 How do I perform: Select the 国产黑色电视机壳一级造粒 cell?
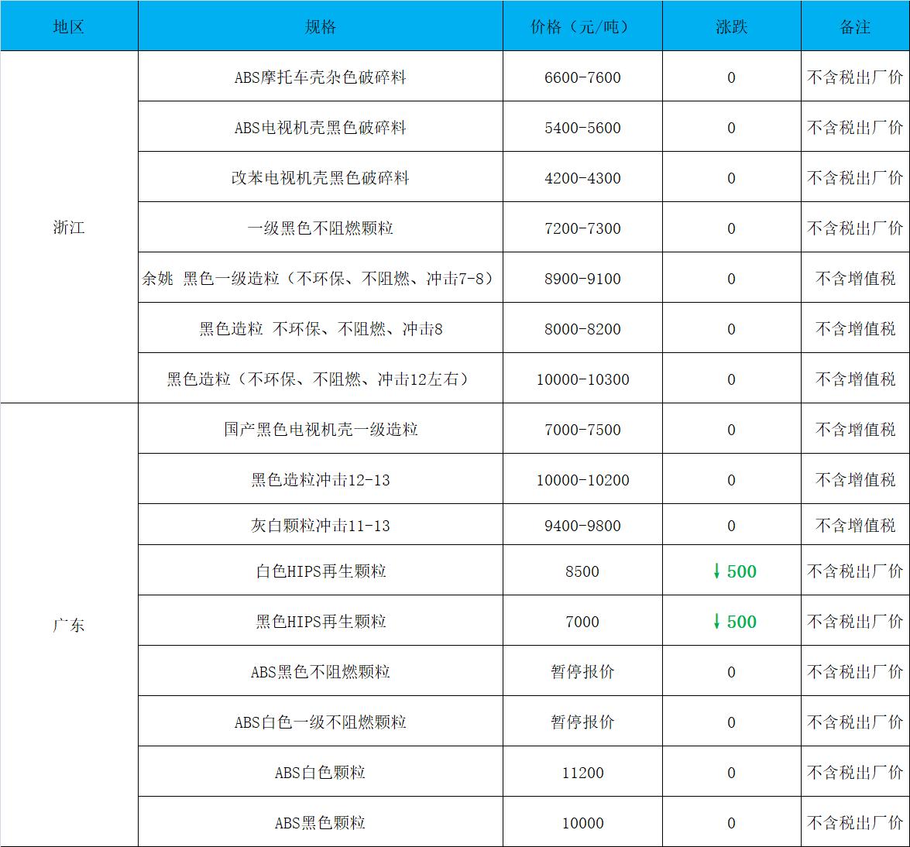click(x=320, y=430)
